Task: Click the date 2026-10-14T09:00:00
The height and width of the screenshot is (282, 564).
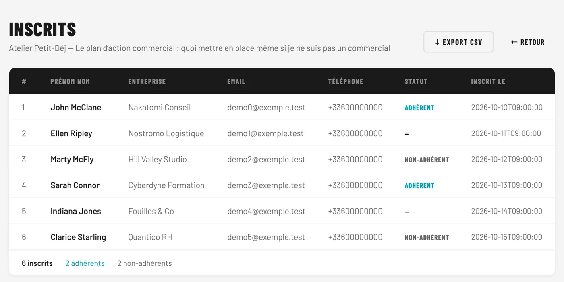Action: [507, 211]
